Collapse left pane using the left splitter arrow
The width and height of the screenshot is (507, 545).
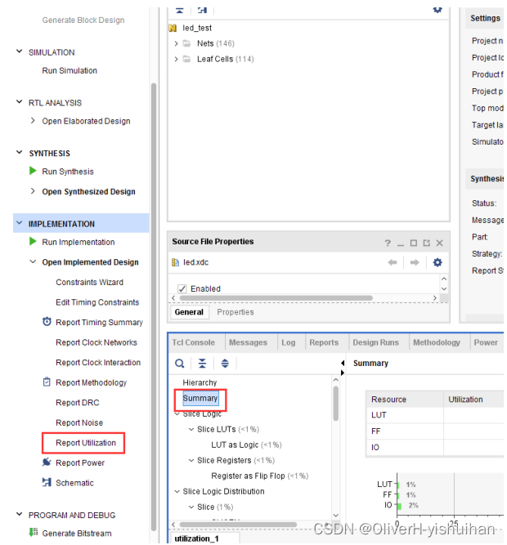343,363
